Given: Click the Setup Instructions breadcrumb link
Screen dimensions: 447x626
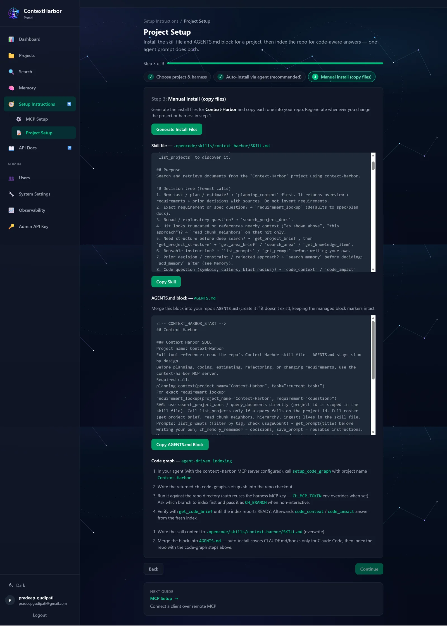Looking at the screenshot, I should pyautogui.click(x=161, y=21).
